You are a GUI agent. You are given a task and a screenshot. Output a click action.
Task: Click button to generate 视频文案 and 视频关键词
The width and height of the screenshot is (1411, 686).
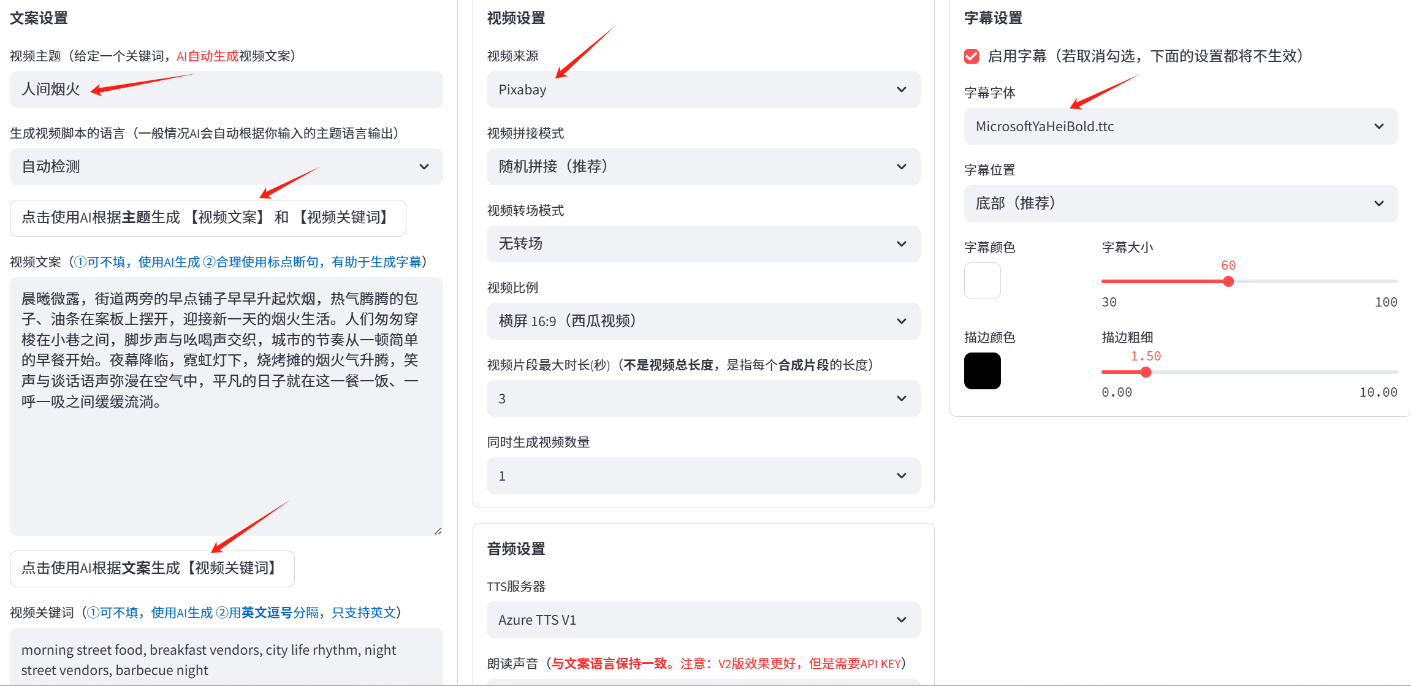[208, 218]
